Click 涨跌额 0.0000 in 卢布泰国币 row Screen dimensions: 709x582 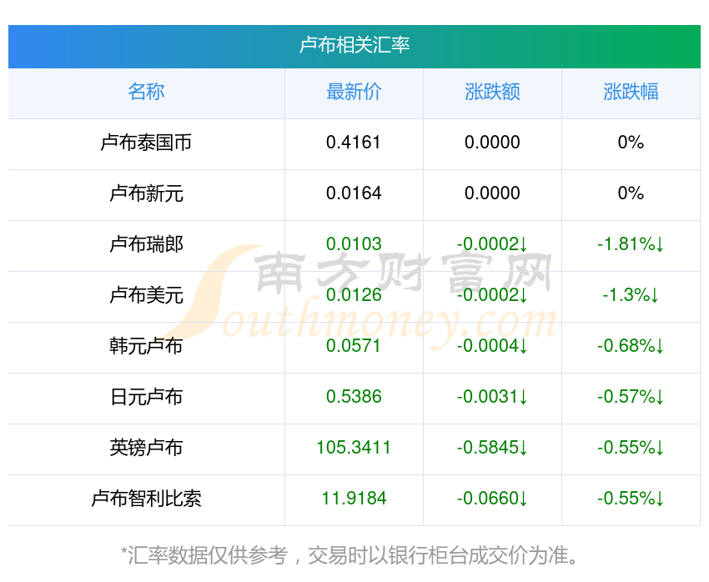492,143
